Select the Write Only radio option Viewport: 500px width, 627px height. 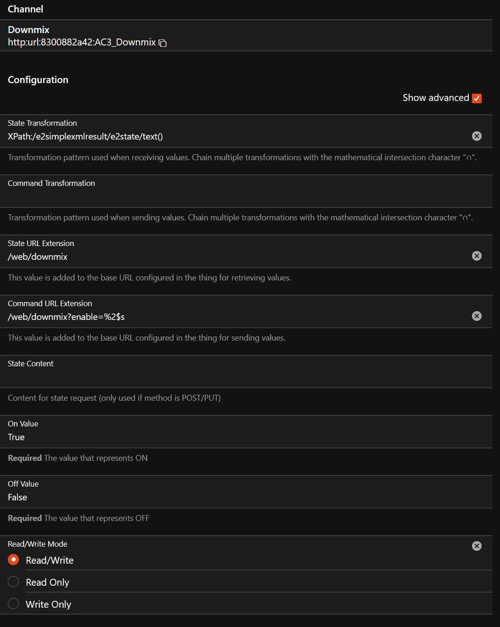point(14,604)
